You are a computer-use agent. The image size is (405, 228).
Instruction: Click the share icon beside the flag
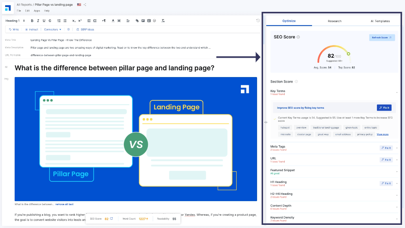coord(85,5)
